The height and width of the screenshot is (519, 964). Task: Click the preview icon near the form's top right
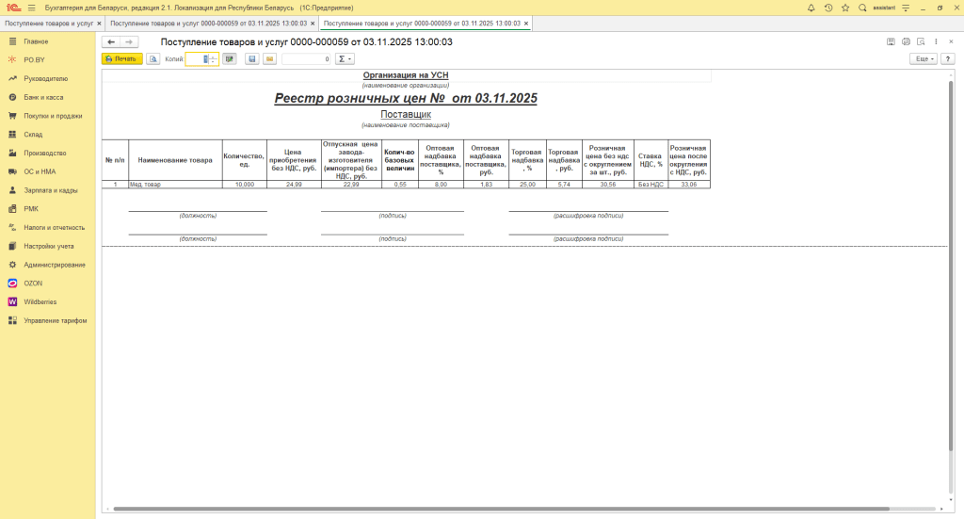click(921, 41)
